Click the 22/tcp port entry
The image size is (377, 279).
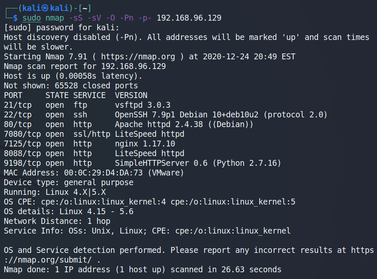coord(18,114)
